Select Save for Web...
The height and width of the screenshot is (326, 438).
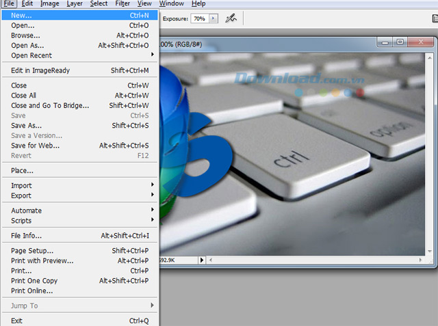[x=80, y=146]
